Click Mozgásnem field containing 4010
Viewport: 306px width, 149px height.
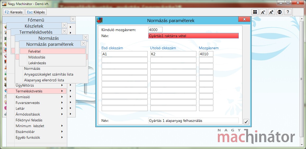(x=206, y=54)
